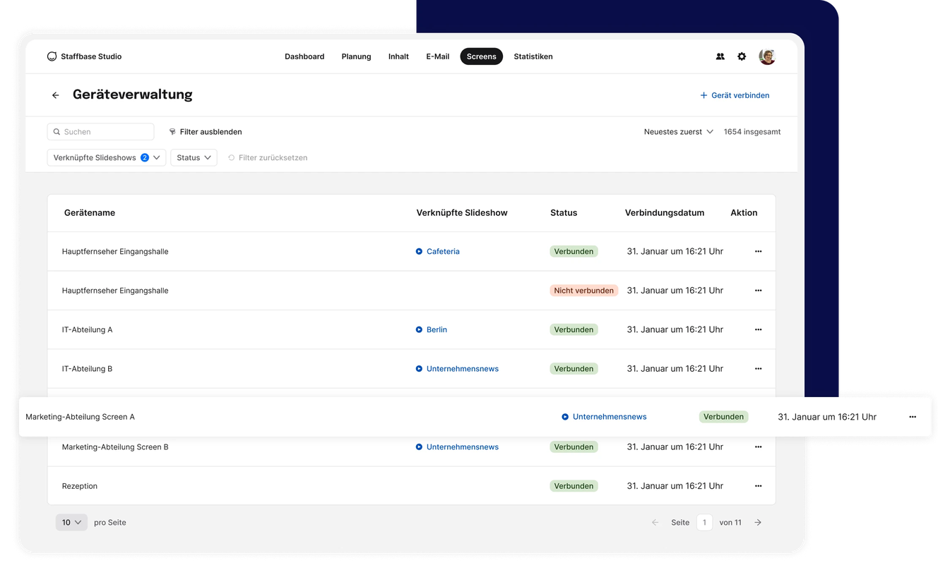This screenshot has width=938, height=565.
Task: Open the profile avatar menu
Action: point(767,56)
